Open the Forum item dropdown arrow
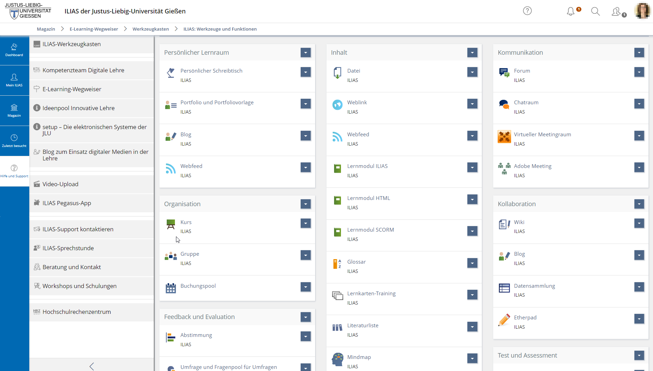 [x=639, y=72]
